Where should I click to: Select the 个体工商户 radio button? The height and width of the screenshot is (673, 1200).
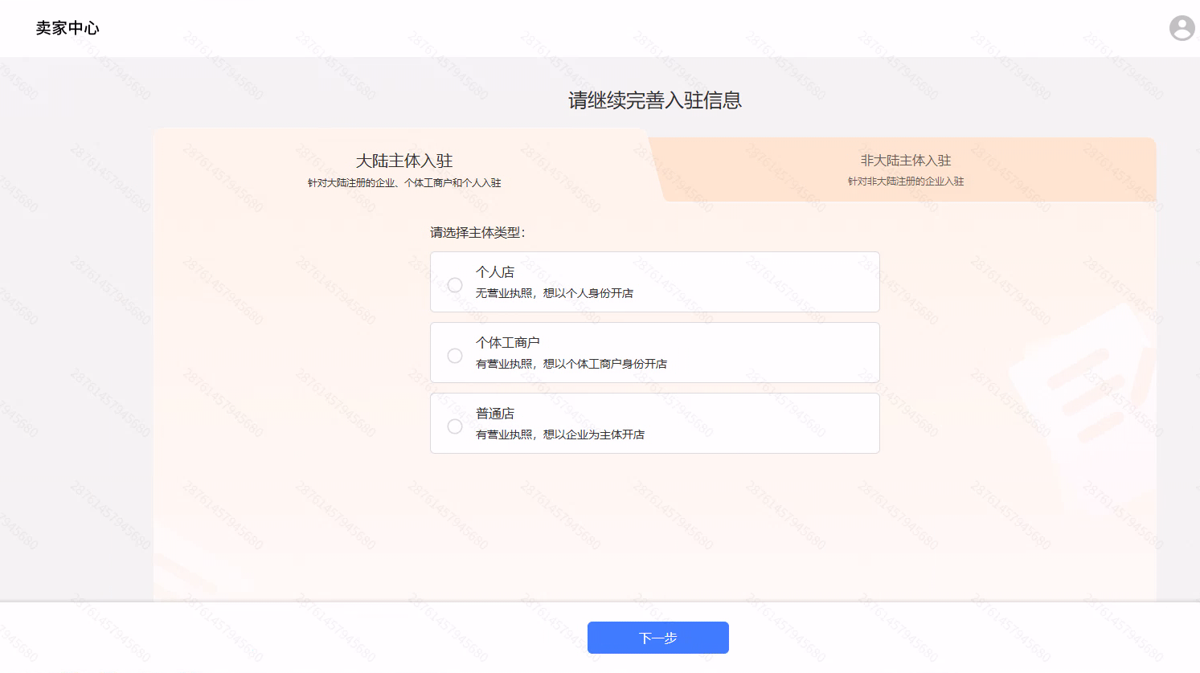455,355
